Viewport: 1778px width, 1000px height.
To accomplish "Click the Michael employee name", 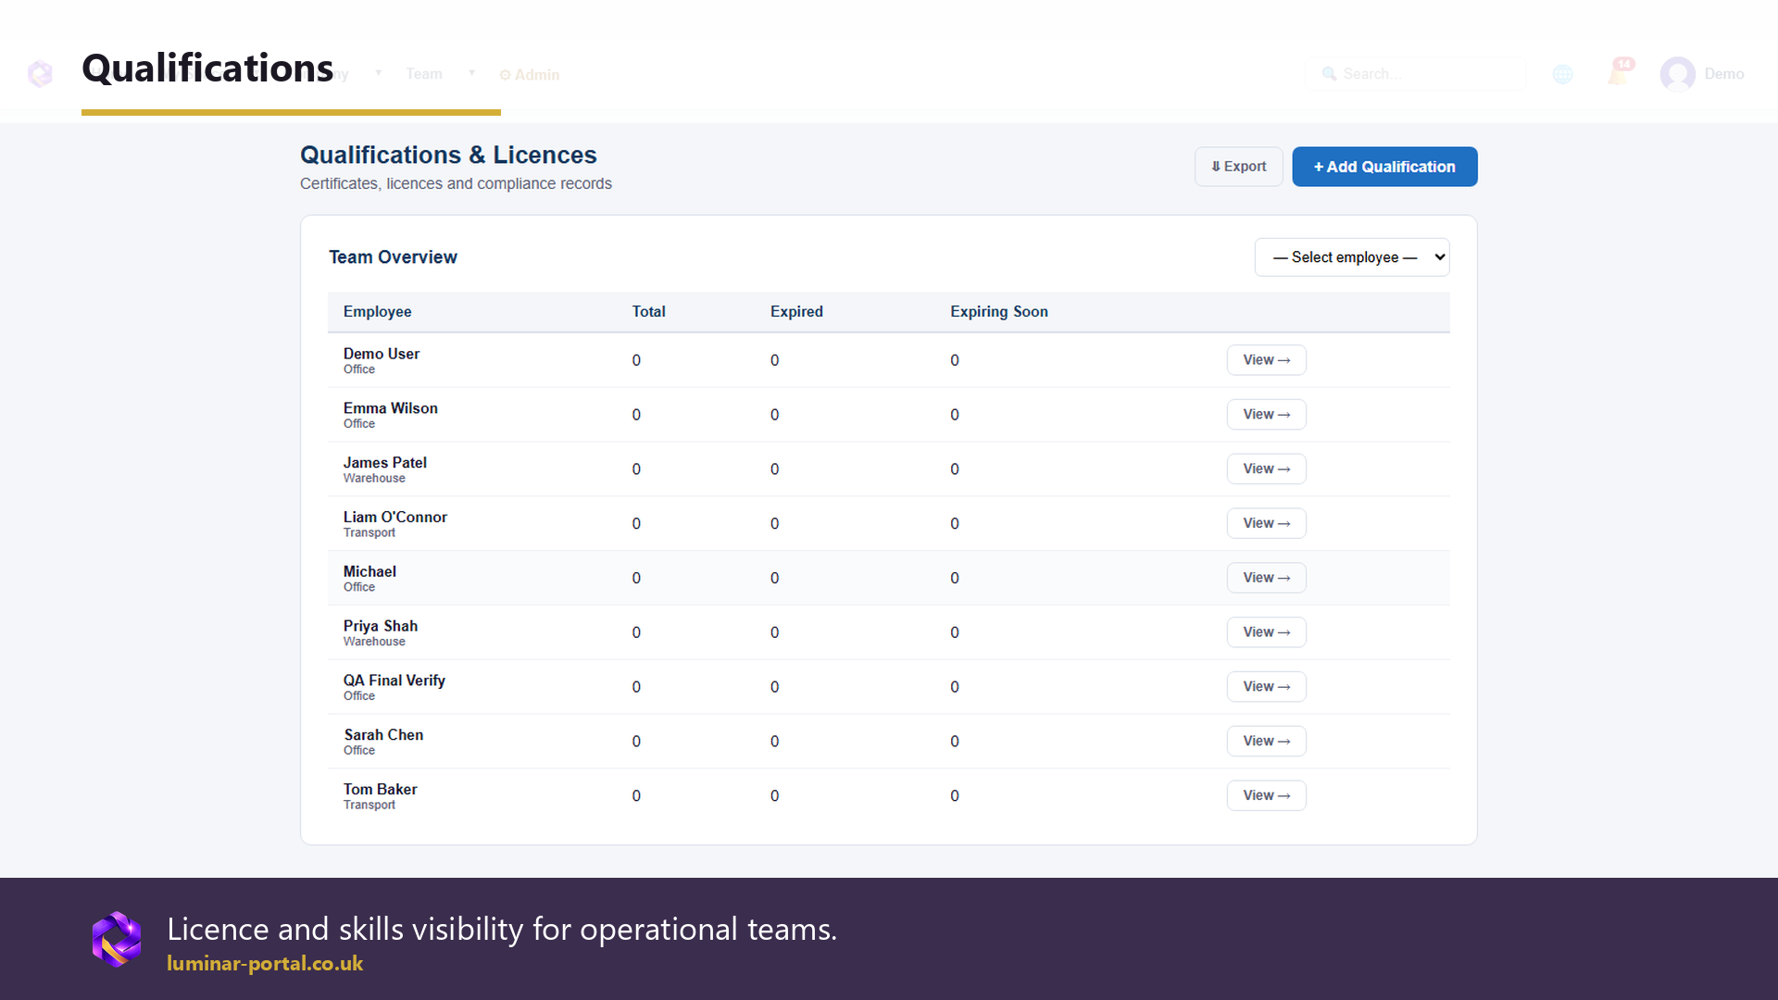I will point(369,572).
